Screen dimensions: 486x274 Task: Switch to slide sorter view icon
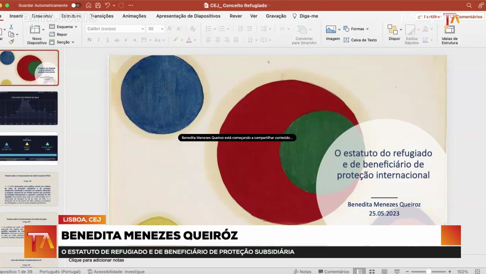[x=372, y=271]
